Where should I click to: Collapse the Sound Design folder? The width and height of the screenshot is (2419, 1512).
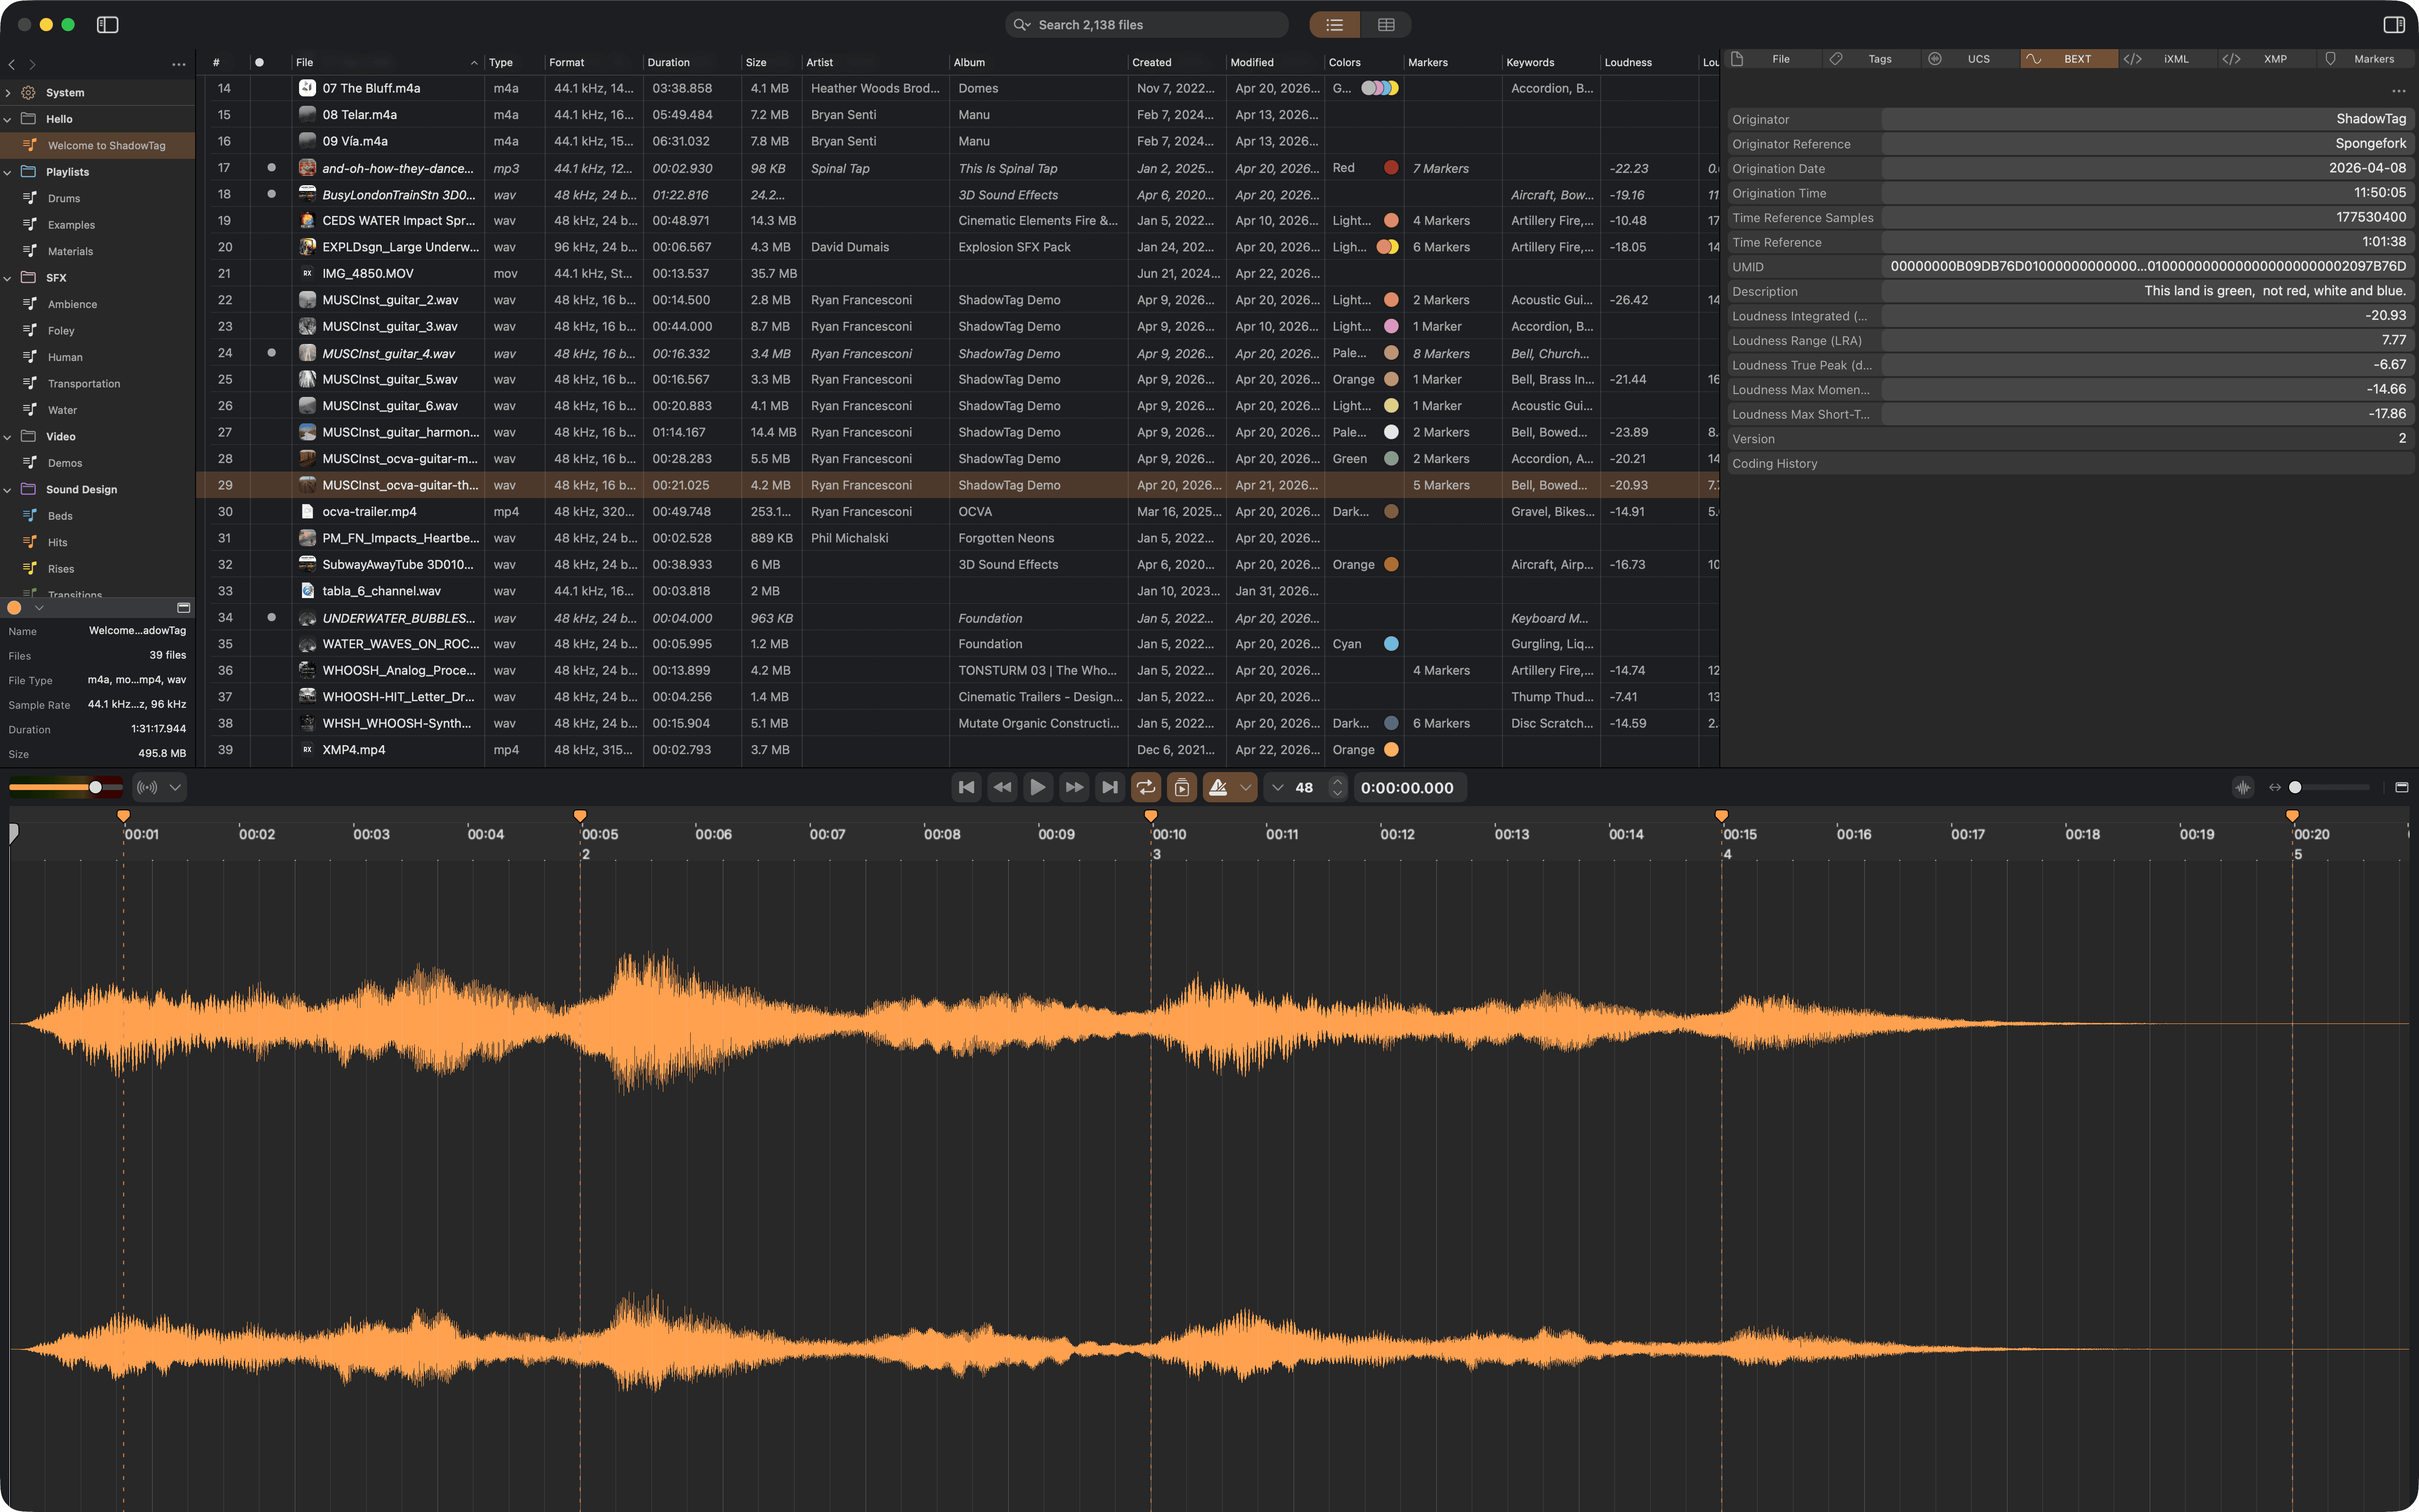pyautogui.click(x=8, y=490)
